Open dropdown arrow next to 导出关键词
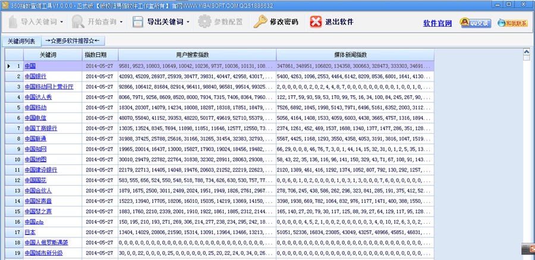Image resolution: width=535 pixels, height=260 pixels. point(188,22)
